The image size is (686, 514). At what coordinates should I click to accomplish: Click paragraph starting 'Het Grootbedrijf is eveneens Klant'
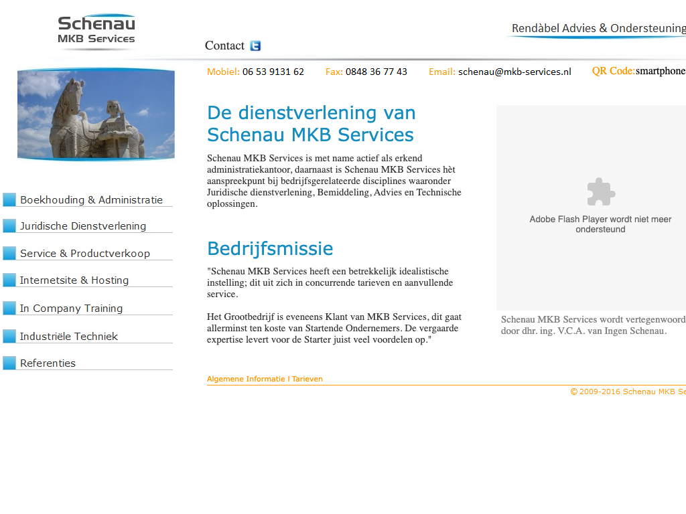[334, 328]
